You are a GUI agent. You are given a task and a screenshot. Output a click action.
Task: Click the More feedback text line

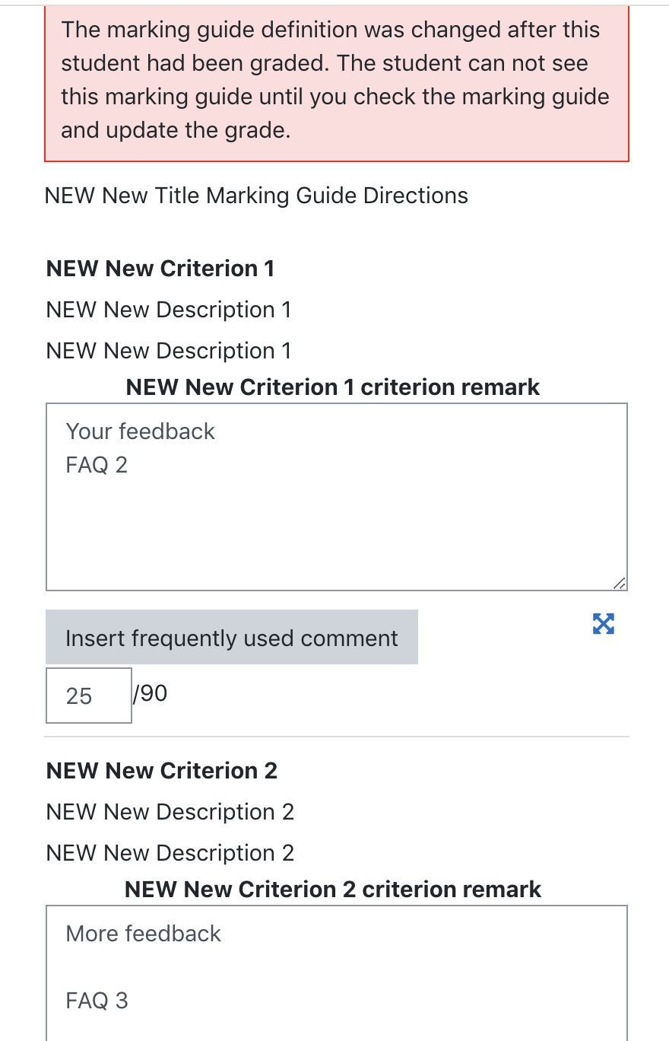[144, 934]
